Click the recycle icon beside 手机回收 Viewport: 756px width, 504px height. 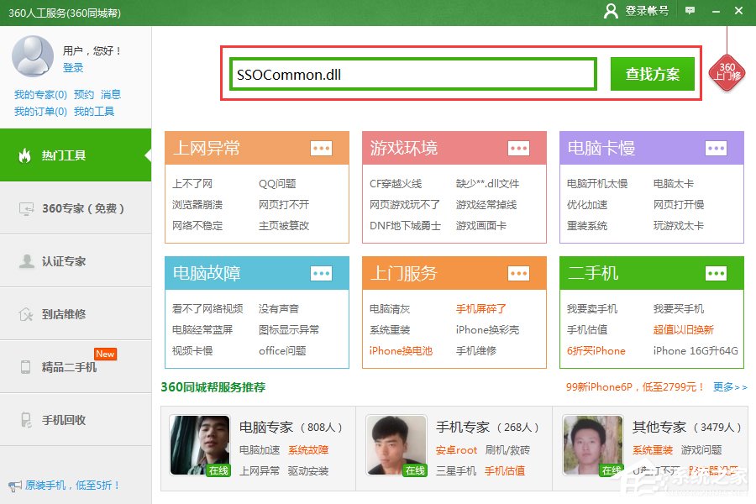click(25, 419)
